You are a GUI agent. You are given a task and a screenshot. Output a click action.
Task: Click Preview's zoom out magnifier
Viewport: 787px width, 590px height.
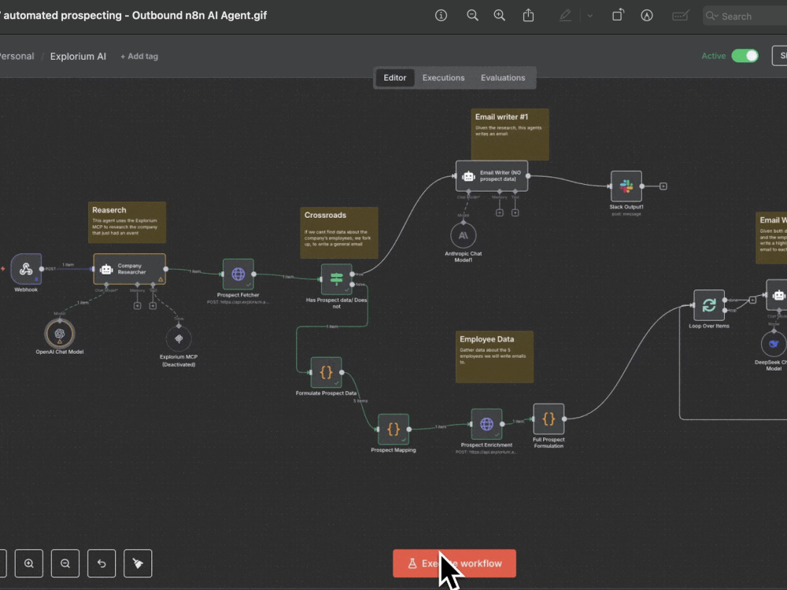pyautogui.click(x=472, y=16)
